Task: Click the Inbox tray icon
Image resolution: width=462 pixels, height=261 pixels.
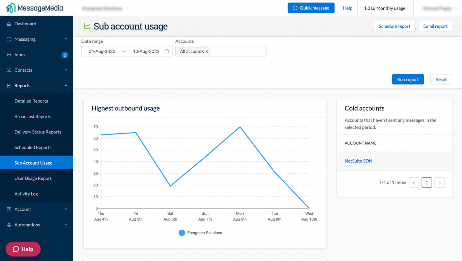Action: point(9,55)
